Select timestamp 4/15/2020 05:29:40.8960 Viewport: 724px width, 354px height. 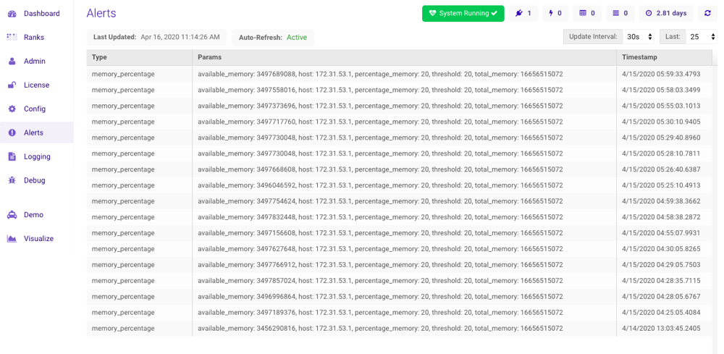tap(661, 138)
